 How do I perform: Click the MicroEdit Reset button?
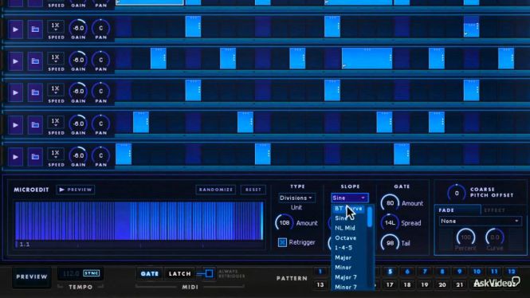click(253, 190)
